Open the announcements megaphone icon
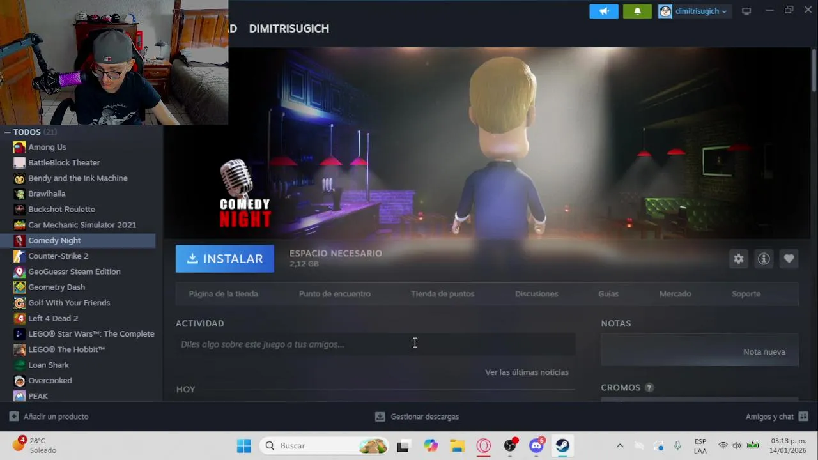This screenshot has height=460, width=818. [x=604, y=11]
